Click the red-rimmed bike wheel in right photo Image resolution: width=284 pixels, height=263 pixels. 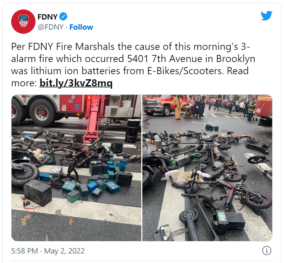point(258,201)
